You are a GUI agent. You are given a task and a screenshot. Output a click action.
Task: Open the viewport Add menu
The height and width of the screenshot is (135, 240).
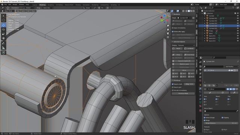tap(28, 11)
